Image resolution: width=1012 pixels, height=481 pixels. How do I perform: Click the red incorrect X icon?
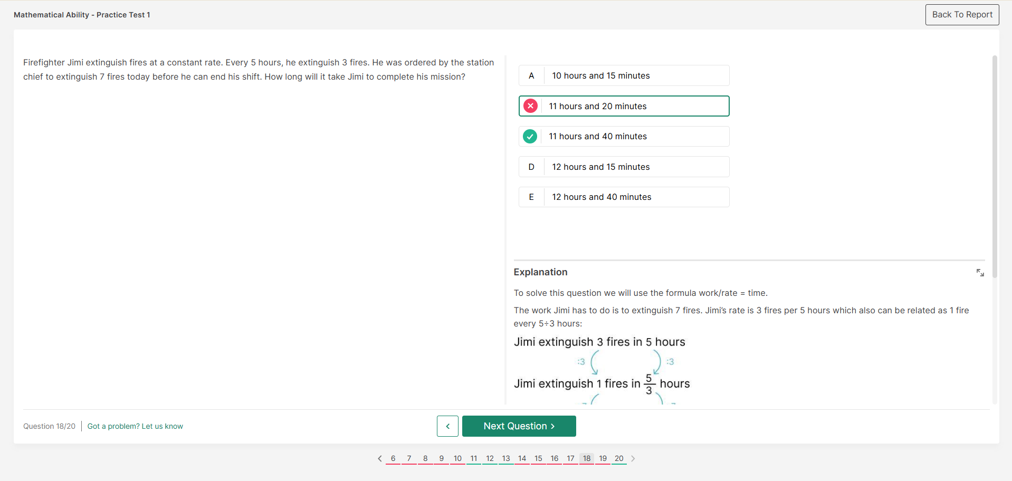pyautogui.click(x=530, y=106)
